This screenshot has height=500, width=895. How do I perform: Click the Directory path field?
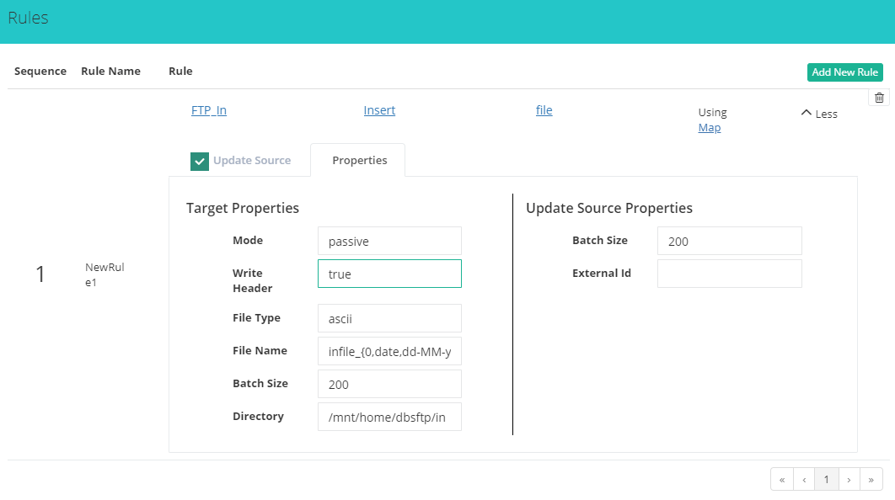pyautogui.click(x=389, y=417)
